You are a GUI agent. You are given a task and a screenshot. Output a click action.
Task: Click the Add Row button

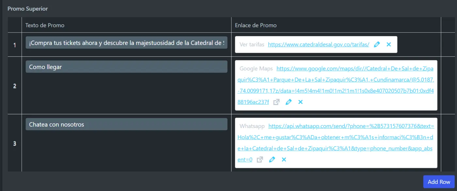pos(439,182)
